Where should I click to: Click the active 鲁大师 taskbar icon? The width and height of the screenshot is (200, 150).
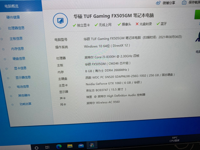pyautogui.click(x=92, y=145)
